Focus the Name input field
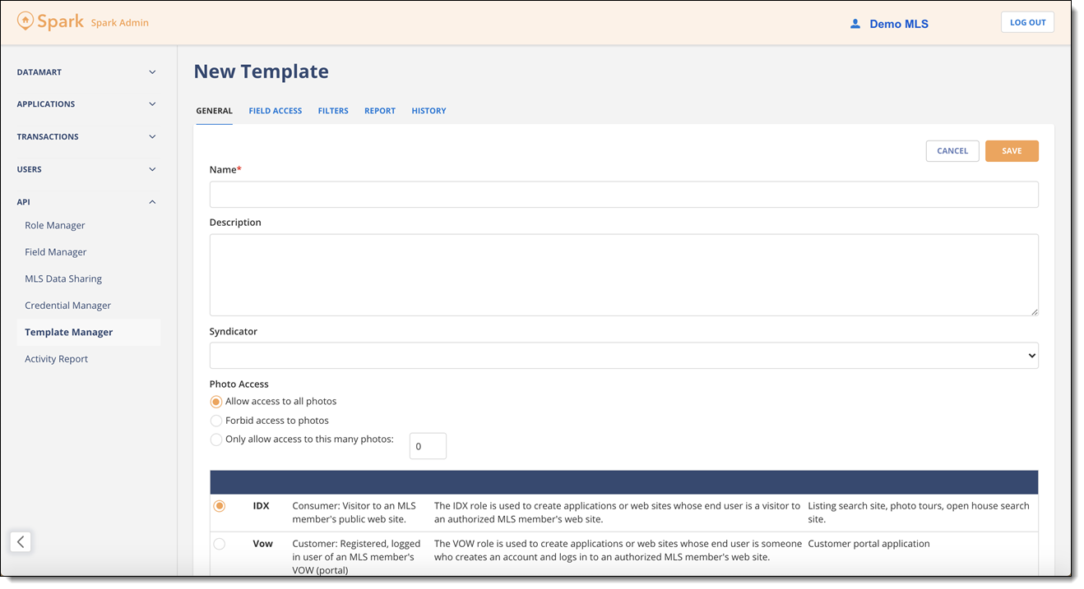 click(x=623, y=195)
